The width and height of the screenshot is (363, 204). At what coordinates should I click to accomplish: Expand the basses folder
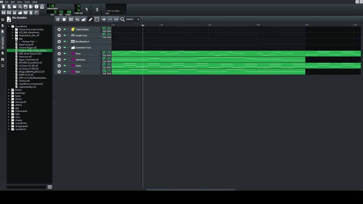(x=9, y=90)
